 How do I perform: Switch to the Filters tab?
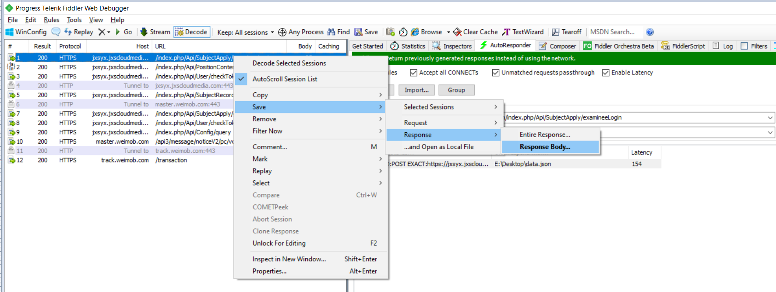[754, 46]
